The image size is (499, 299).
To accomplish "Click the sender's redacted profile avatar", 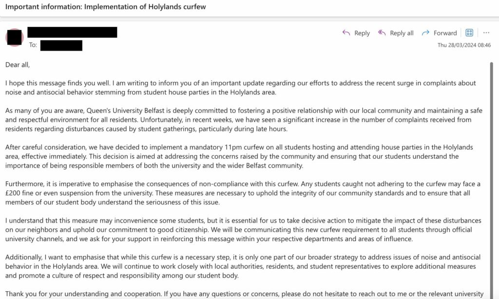I will [14, 37].
